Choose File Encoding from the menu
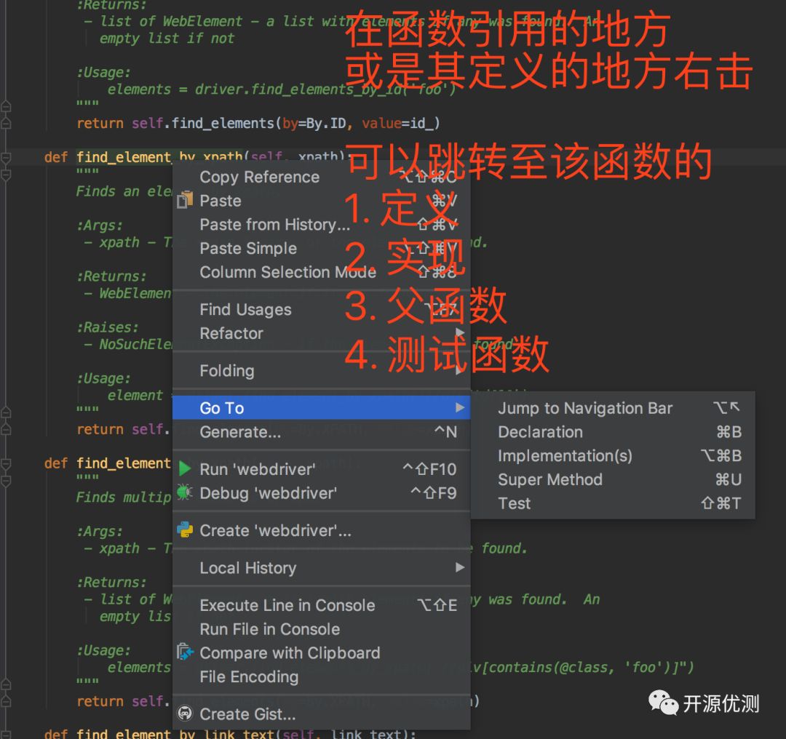This screenshot has height=739, width=786. 322,676
